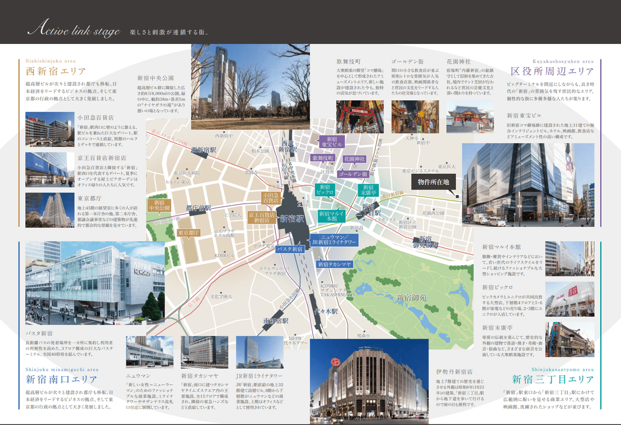This screenshot has width=621, height=425.
Task: Select the 区役所周辺エリア heading
Action: tap(552, 71)
